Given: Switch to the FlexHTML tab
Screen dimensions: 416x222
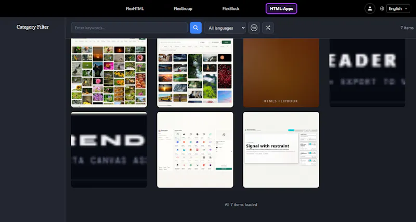Looking at the screenshot, I should pyautogui.click(x=135, y=8).
